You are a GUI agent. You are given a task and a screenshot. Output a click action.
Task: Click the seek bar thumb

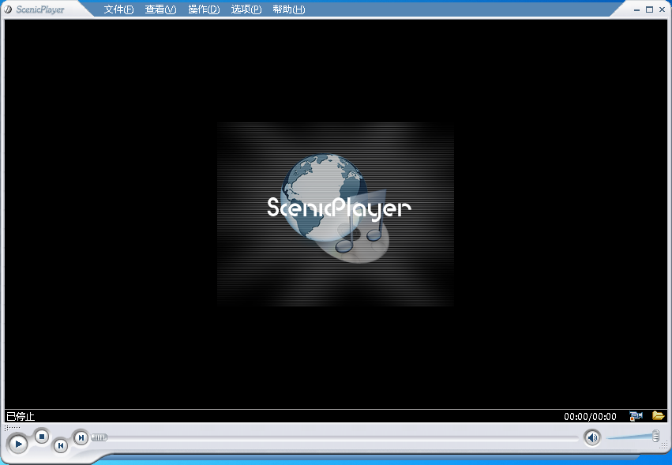pos(99,437)
